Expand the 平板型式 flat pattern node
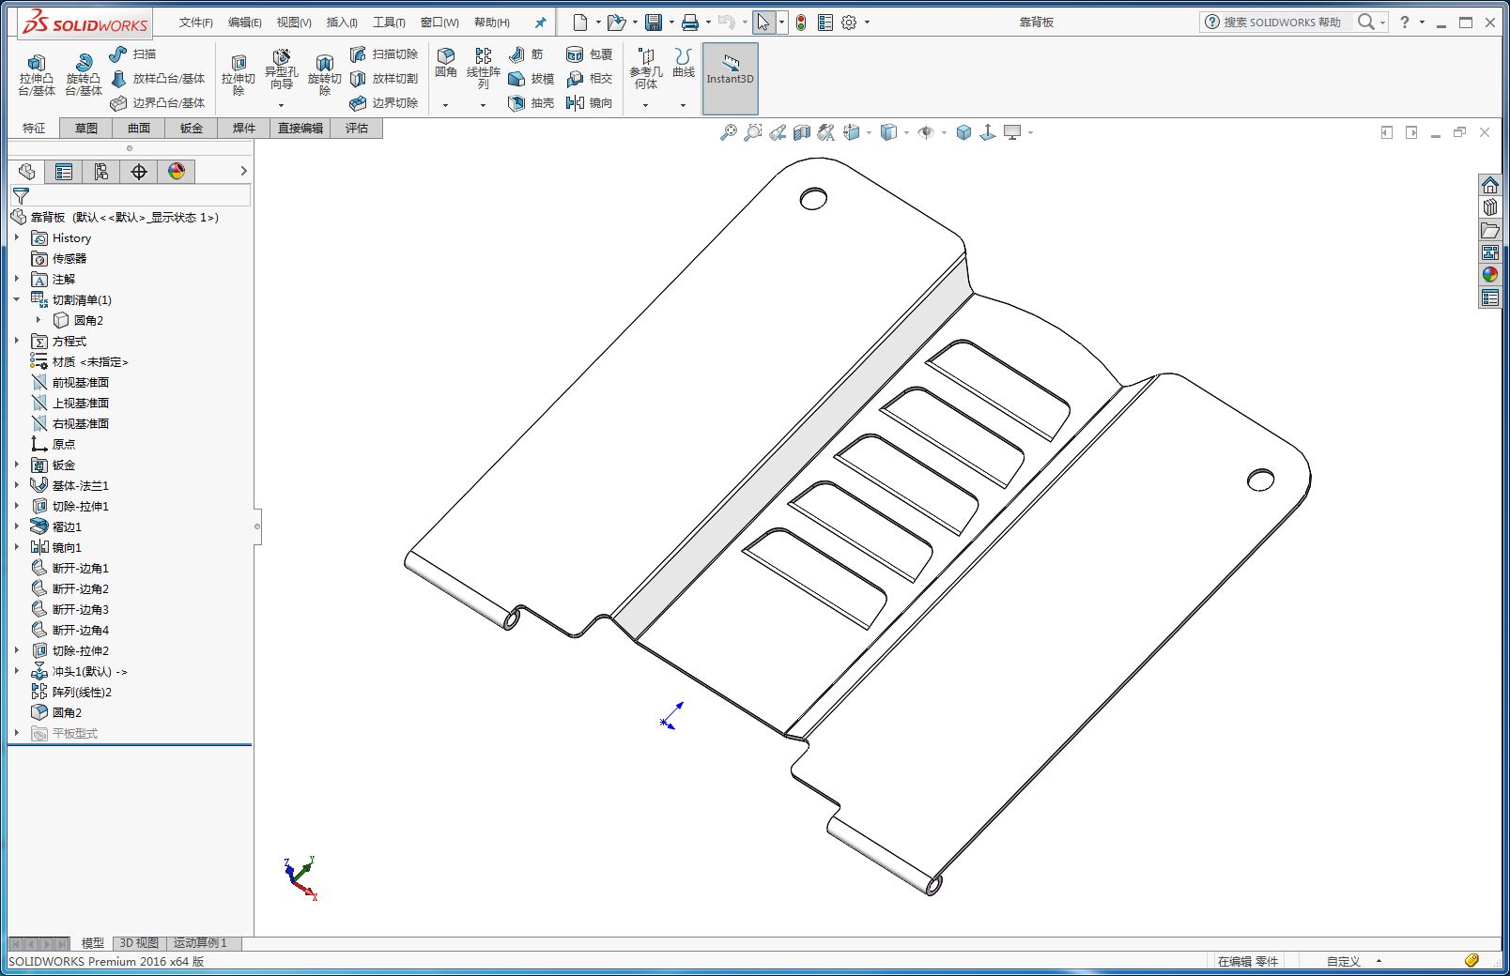Viewport: 1510px width, 976px height. pyautogui.click(x=17, y=734)
